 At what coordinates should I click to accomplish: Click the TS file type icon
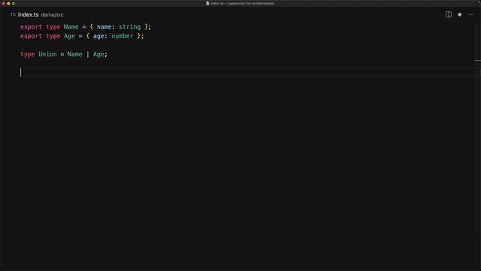[13, 14]
